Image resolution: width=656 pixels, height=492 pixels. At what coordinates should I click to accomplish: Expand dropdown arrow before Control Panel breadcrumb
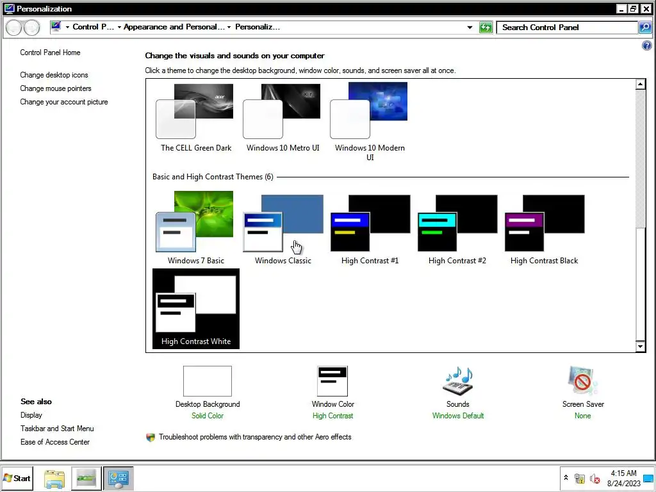click(x=67, y=27)
